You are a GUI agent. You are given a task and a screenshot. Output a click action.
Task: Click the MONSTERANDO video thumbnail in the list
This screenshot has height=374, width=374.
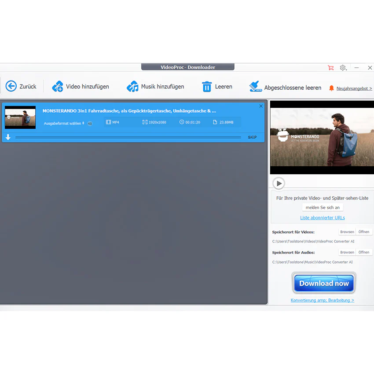click(20, 117)
